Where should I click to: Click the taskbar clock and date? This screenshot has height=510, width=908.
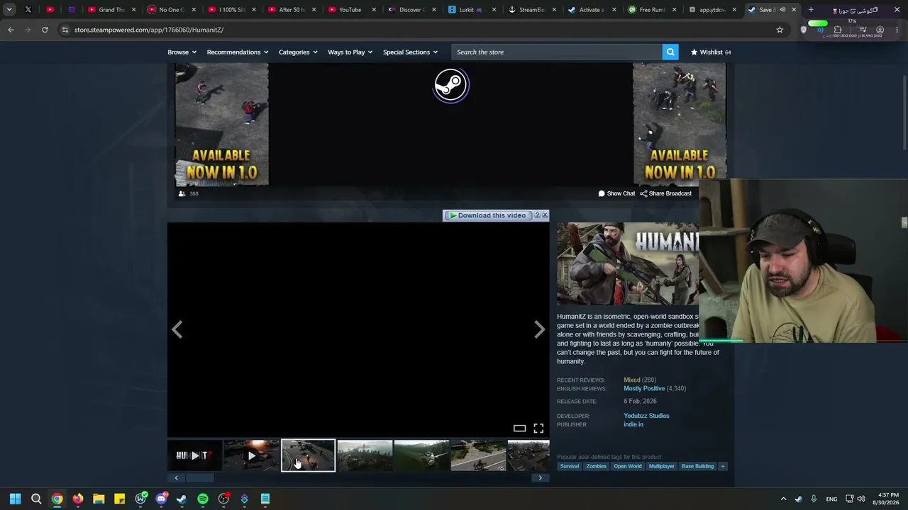(x=887, y=499)
